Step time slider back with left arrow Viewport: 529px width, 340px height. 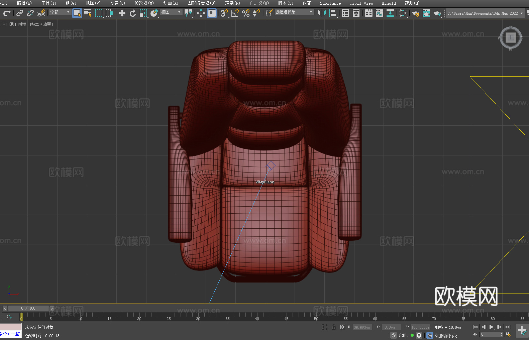click(5, 308)
